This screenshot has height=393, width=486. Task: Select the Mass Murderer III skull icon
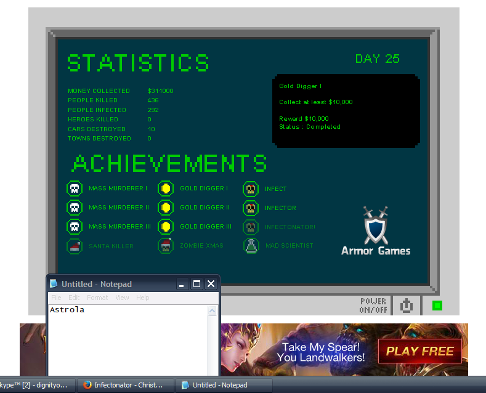pos(75,227)
